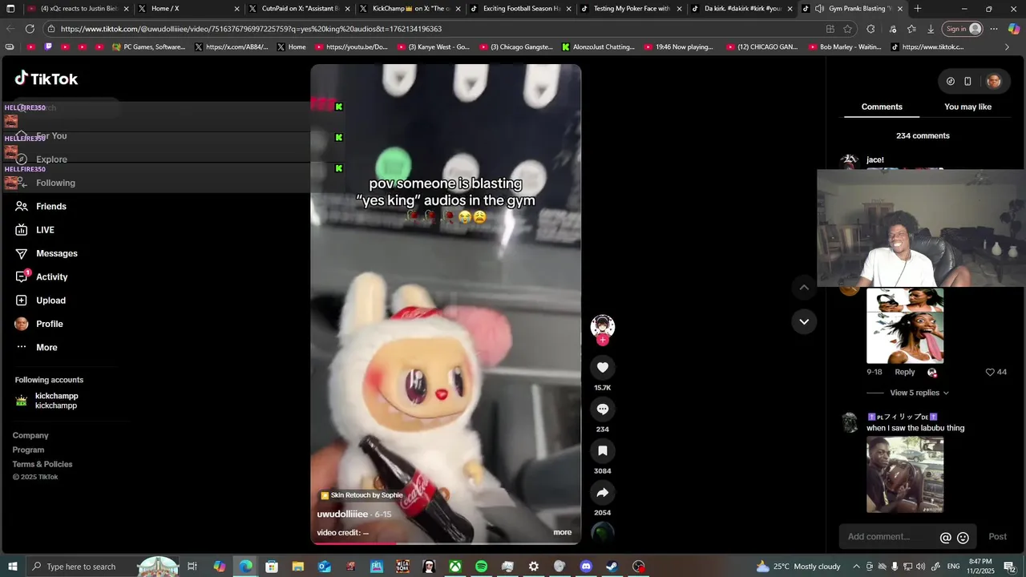Favorite this page with star icon

click(848, 29)
